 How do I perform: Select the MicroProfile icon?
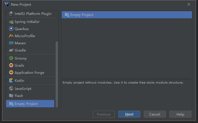point(11,36)
